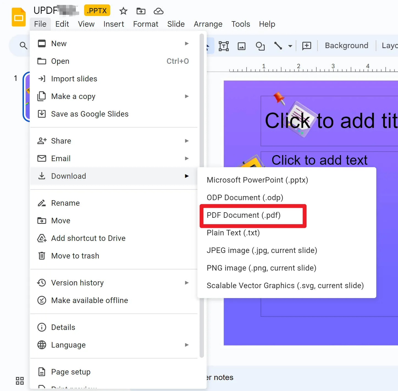Expand the Share submenu
This screenshot has height=391, width=398.
(x=187, y=141)
